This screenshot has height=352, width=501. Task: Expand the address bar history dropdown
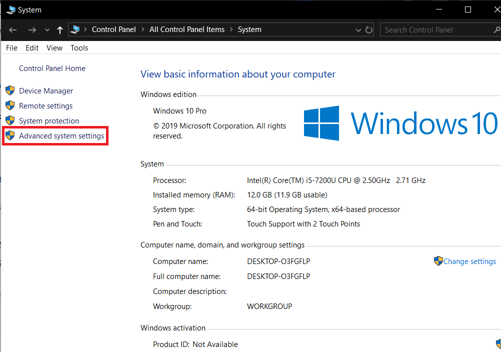[358, 30]
